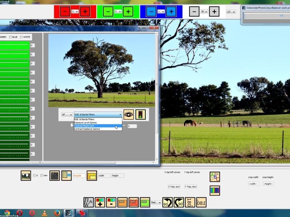
Task: Click the width input field
Action: click(x=104, y=176)
